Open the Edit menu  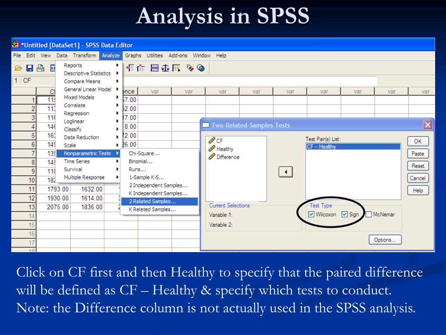31,55
